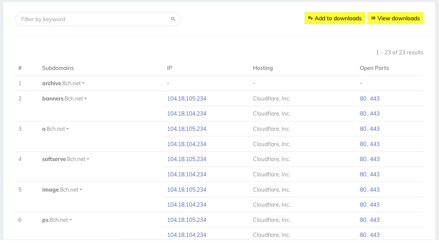Expand the banners.8ch.net dropdown arrow
Screen dimensions: 439x243
click(x=86, y=99)
